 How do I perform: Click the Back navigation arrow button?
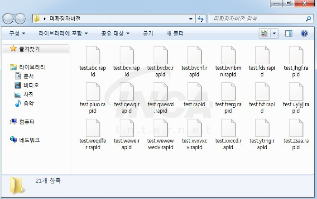(x=8, y=19)
